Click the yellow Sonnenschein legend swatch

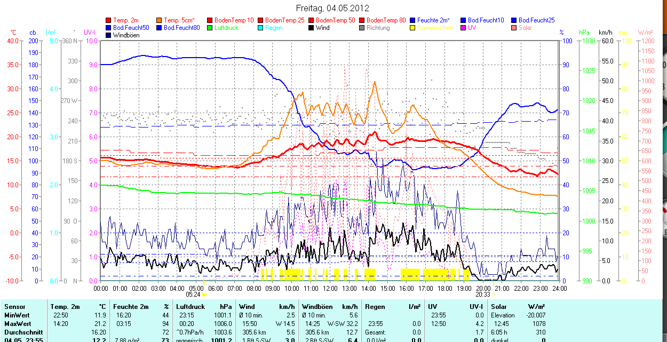click(412, 28)
